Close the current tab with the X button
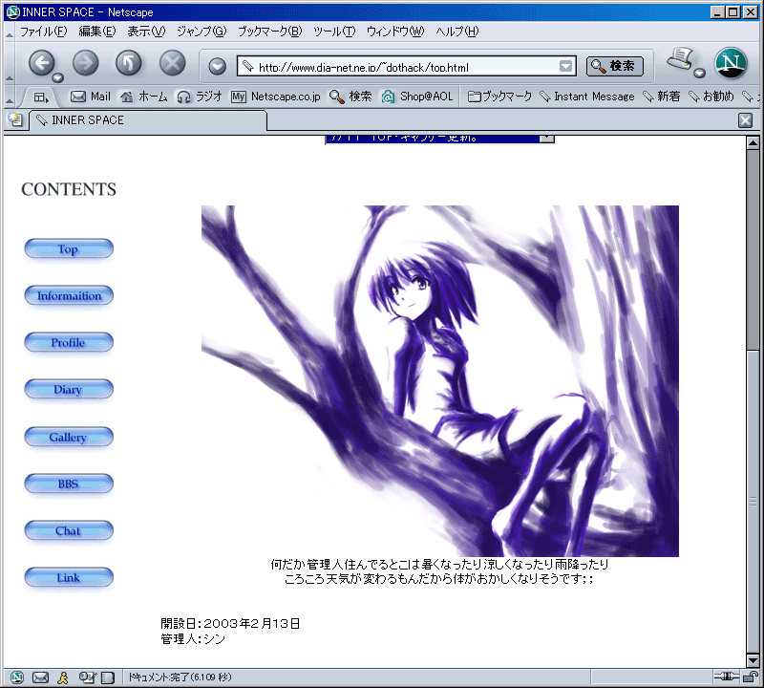The width and height of the screenshot is (764, 688). [x=745, y=120]
